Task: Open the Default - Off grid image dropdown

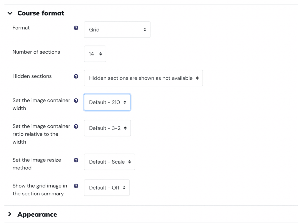Action: coord(107,188)
